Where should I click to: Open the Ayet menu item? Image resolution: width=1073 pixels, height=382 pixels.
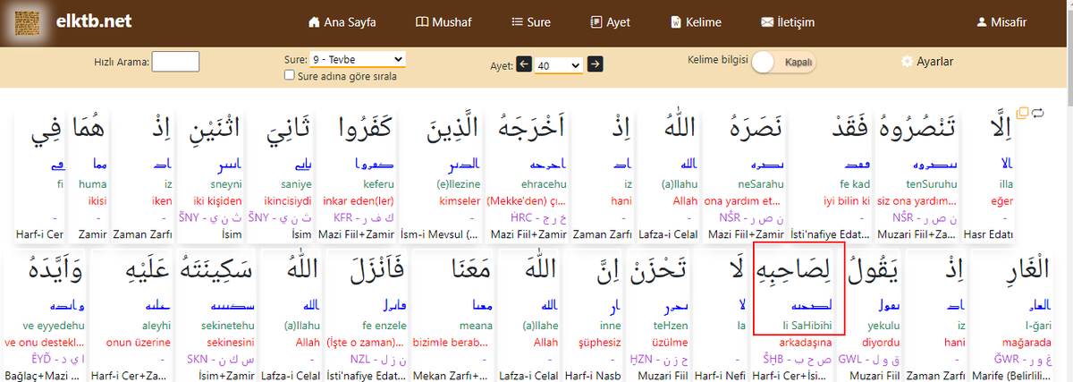[611, 21]
